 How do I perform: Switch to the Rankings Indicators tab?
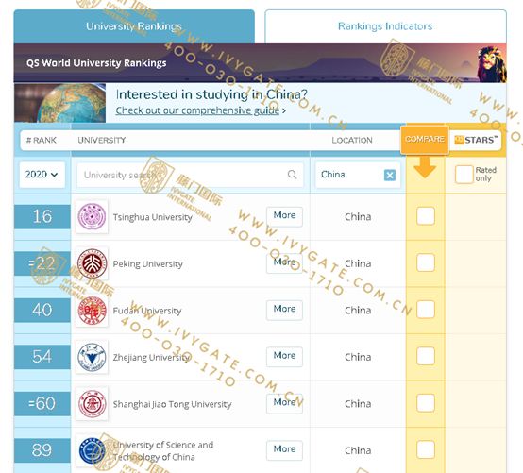click(x=385, y=26)
